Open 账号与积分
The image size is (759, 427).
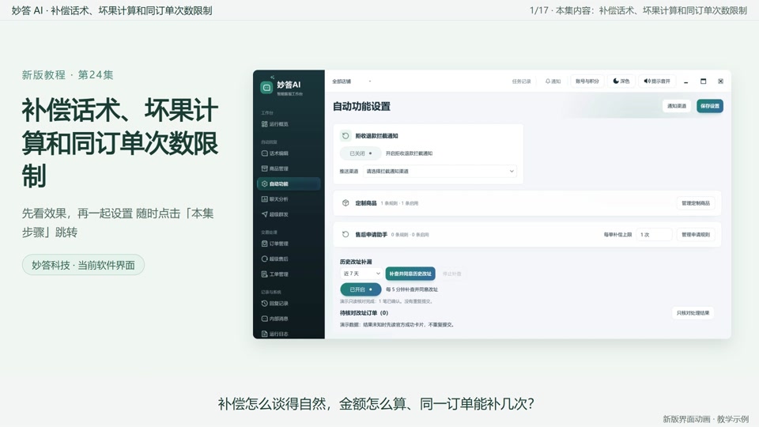587,81
